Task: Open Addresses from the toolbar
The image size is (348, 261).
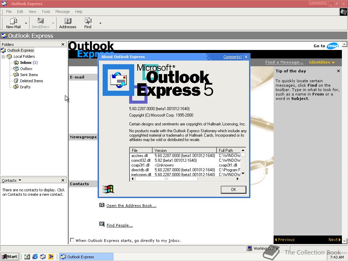Action: click(68, 23)
